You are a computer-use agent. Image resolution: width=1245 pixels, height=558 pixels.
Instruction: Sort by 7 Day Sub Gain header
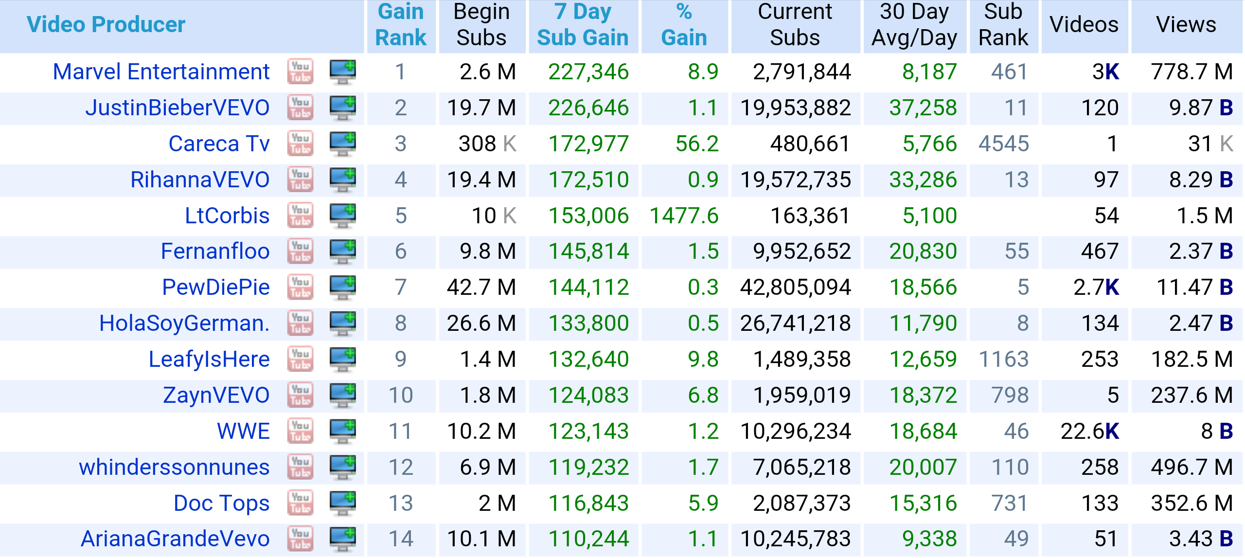click(583, 25)
